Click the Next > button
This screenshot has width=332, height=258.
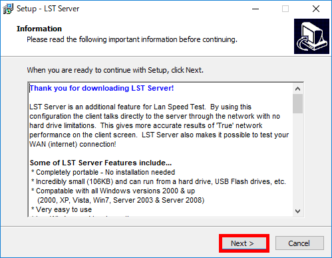point(244,243)
